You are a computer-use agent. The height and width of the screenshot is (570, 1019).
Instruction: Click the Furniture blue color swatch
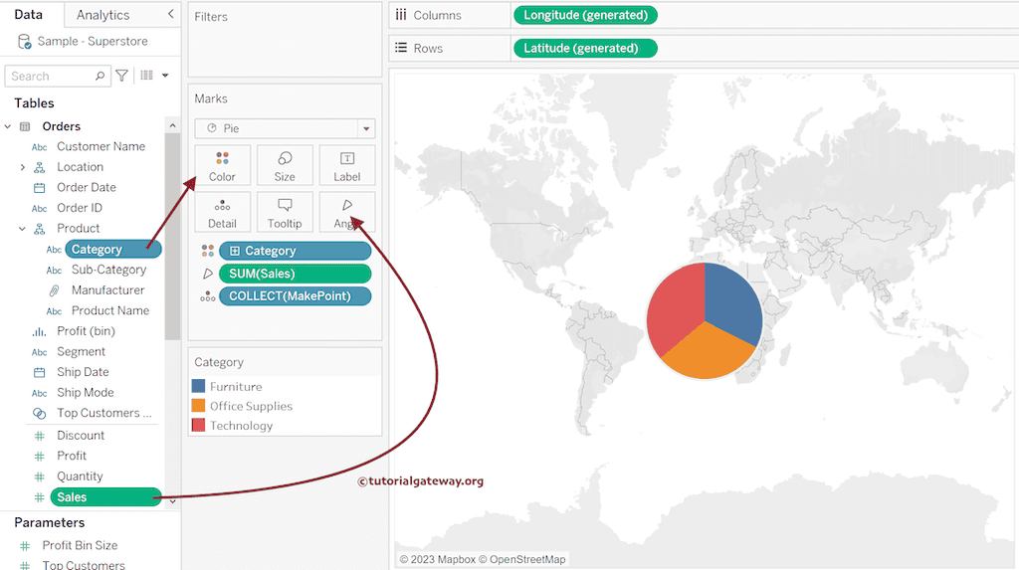pos(199,386)
